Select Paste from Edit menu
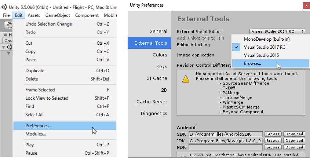Image resolution: width=310 pixels, height=158 pixels. tap(65, 60)
